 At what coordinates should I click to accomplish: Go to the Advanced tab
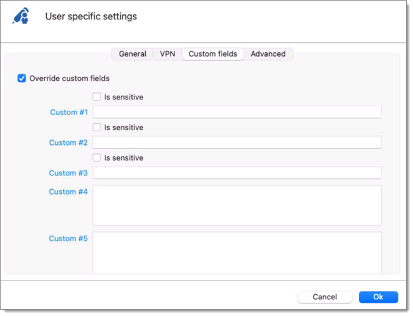coord(268,54)
